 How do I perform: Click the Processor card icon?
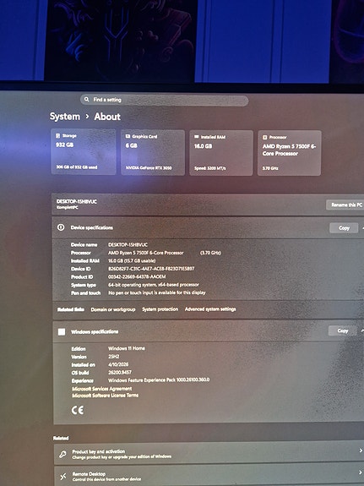[265, 137]
